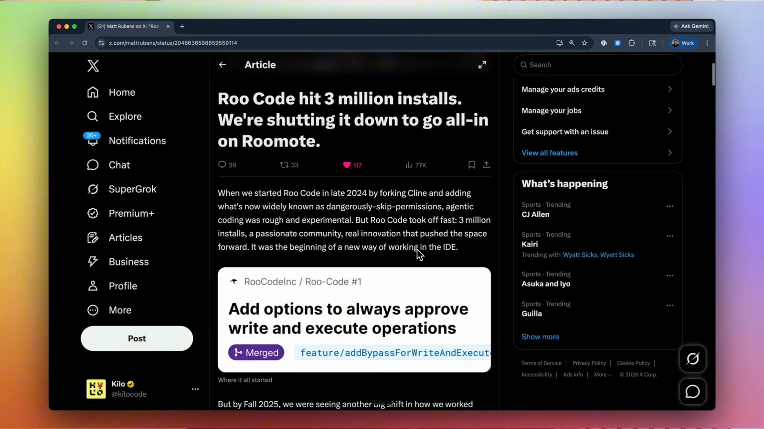Click the address bar URL
Image resolution: width=764 pixels, height=429 pixels.
click(x=173, y=43)
